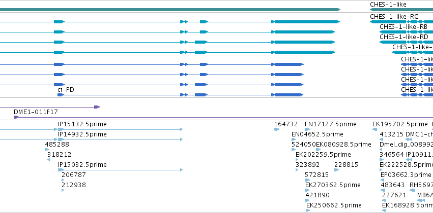
Task: Select the CHES-1-like gene label
Action: coord(388,5)
